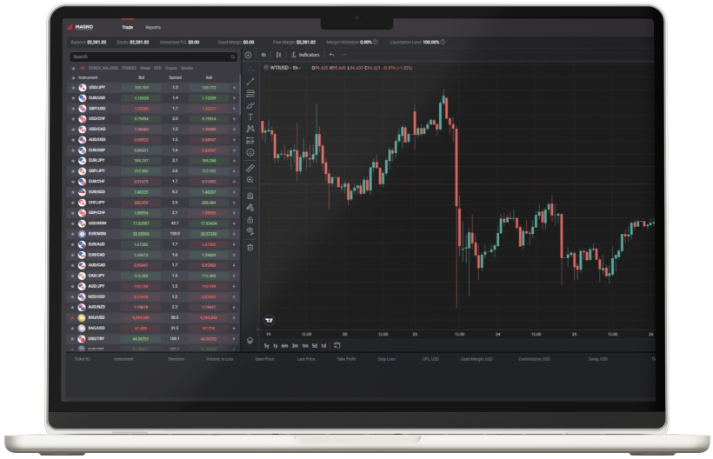This screenshot has height=459, width=713.
Task: Click the trash icon to remove drawings
Action: click(250, 247)
